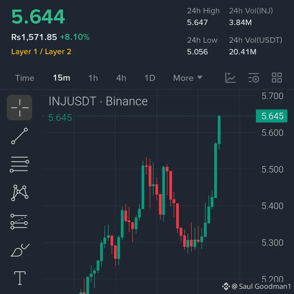The image size is (294, 294).
Task: Select the XABCD pattern tool
Action: click(19, 193)
